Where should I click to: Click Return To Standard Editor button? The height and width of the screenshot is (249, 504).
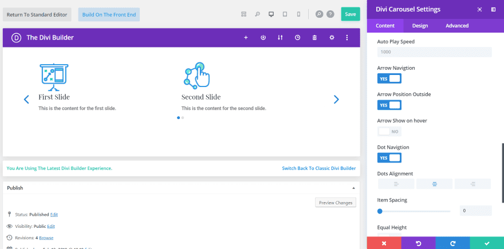tap(37, 14)
